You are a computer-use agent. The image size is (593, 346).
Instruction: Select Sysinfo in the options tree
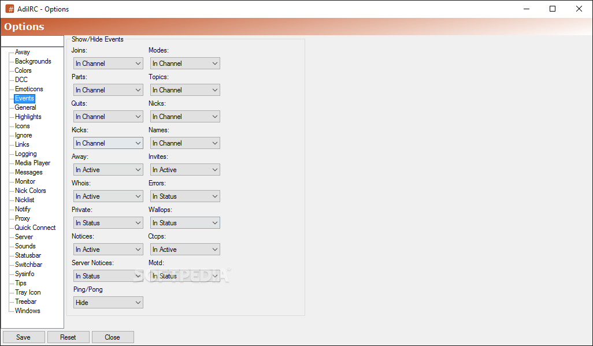click(25, 274)
